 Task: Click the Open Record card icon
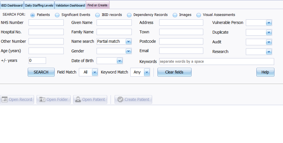(x=5, y=99)
